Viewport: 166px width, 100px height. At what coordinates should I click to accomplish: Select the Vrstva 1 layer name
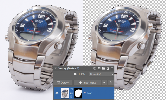click(x=88, y=93)
